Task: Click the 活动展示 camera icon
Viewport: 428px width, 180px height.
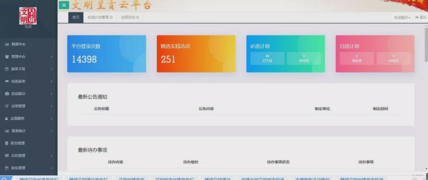Action: (x=7, y=94)
